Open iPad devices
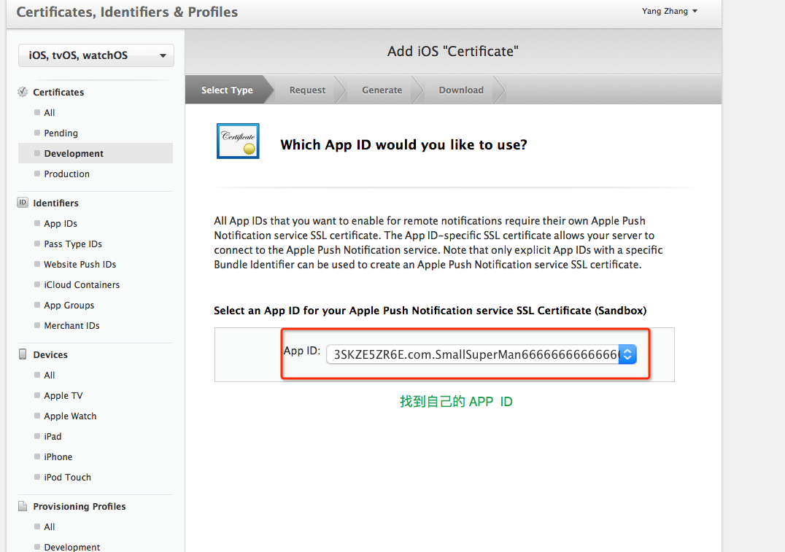785x552 pixels. coord(53,436)
